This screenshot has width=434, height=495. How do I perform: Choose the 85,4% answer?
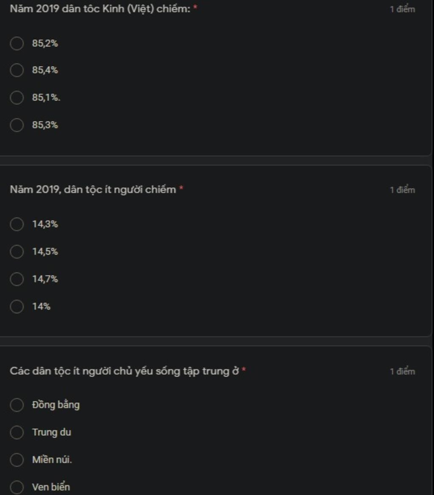[17, 70]
